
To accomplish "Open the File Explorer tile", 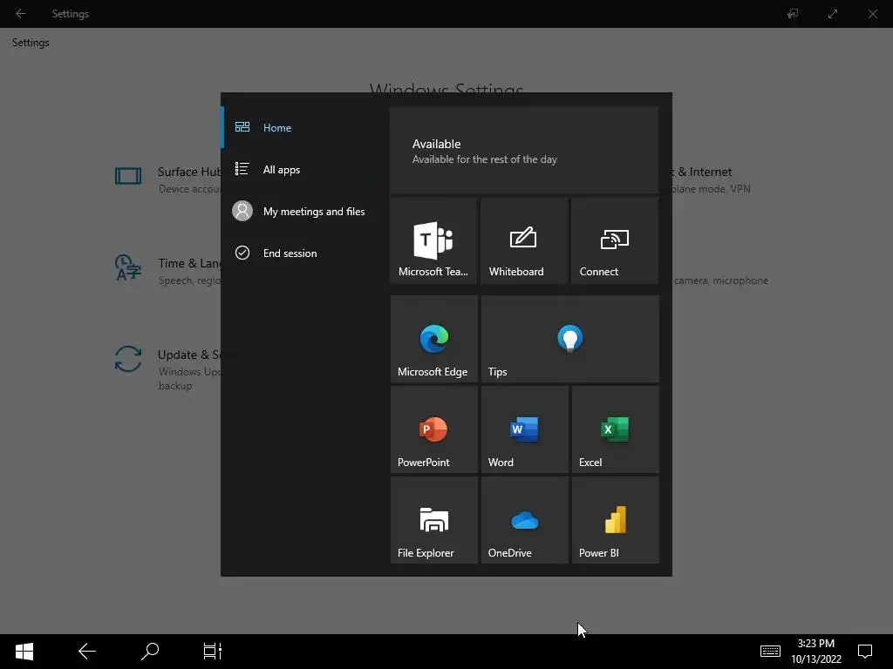I will [x=433, y=520].
